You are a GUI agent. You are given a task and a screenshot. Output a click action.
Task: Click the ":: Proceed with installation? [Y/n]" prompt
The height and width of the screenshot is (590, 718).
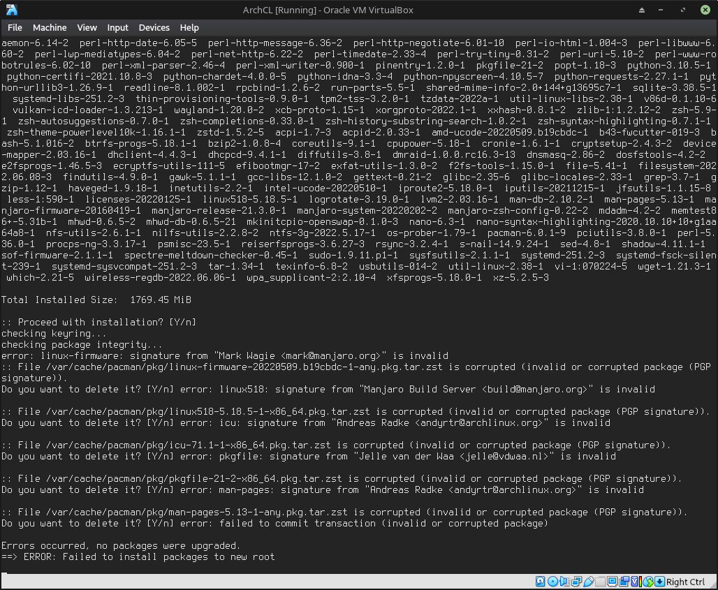(x=99, y=323)
